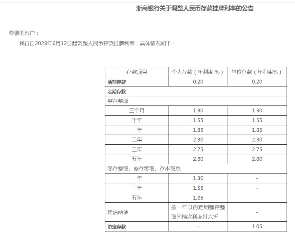Image resolution: width=295 pixels, height=232 pixels.
Task: Click the corporate 1.55 rate for 半年
Action: [257, 120]
